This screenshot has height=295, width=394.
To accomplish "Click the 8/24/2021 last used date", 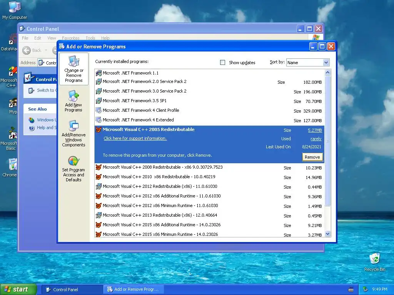I will tap(312, 147).
